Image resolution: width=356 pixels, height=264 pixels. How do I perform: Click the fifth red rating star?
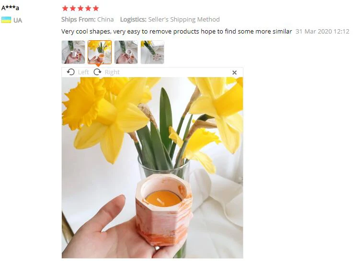pyautogui.click(x=96, y=9)
